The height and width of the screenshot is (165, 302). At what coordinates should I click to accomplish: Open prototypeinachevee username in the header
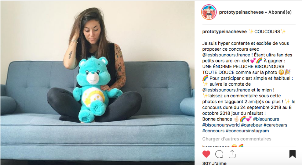click(x=241, y=12)
